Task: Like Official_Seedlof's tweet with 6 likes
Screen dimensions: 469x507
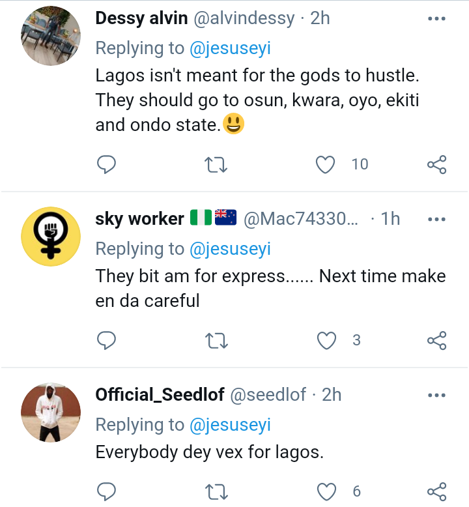Action: 326,492
